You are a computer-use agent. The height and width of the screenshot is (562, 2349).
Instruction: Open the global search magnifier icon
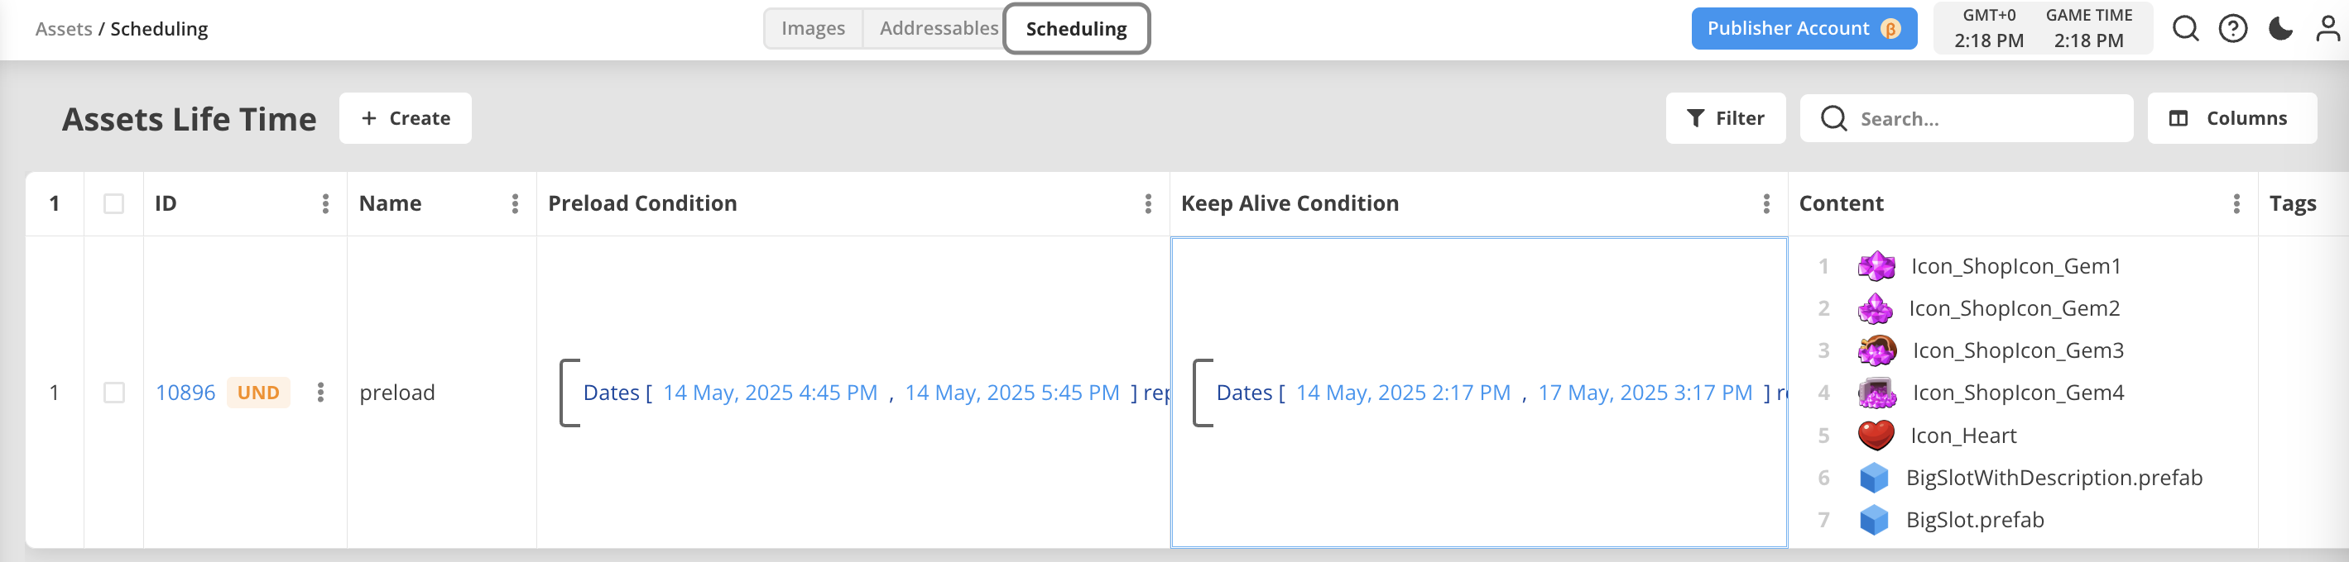click(2186, 28)
